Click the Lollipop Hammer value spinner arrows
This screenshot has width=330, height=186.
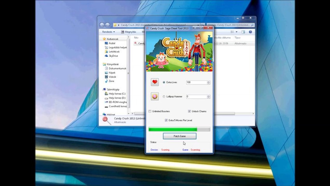coord(208,97)
